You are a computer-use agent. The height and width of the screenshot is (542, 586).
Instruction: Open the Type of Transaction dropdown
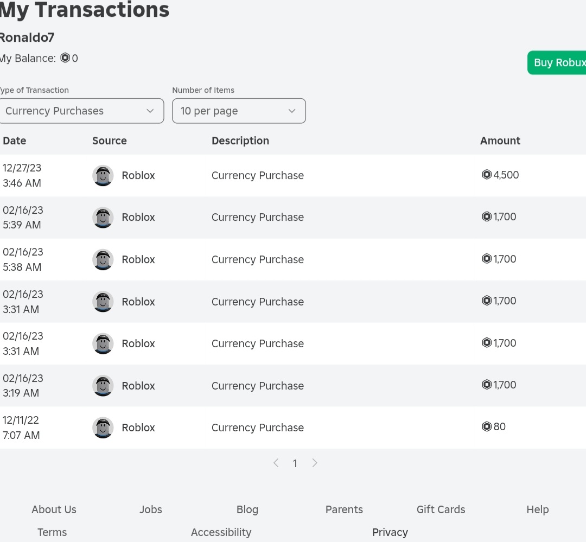pyautogui.click(x=81, y=111)
